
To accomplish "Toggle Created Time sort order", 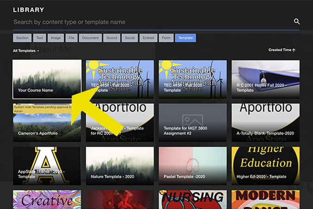I will point(281,50).
